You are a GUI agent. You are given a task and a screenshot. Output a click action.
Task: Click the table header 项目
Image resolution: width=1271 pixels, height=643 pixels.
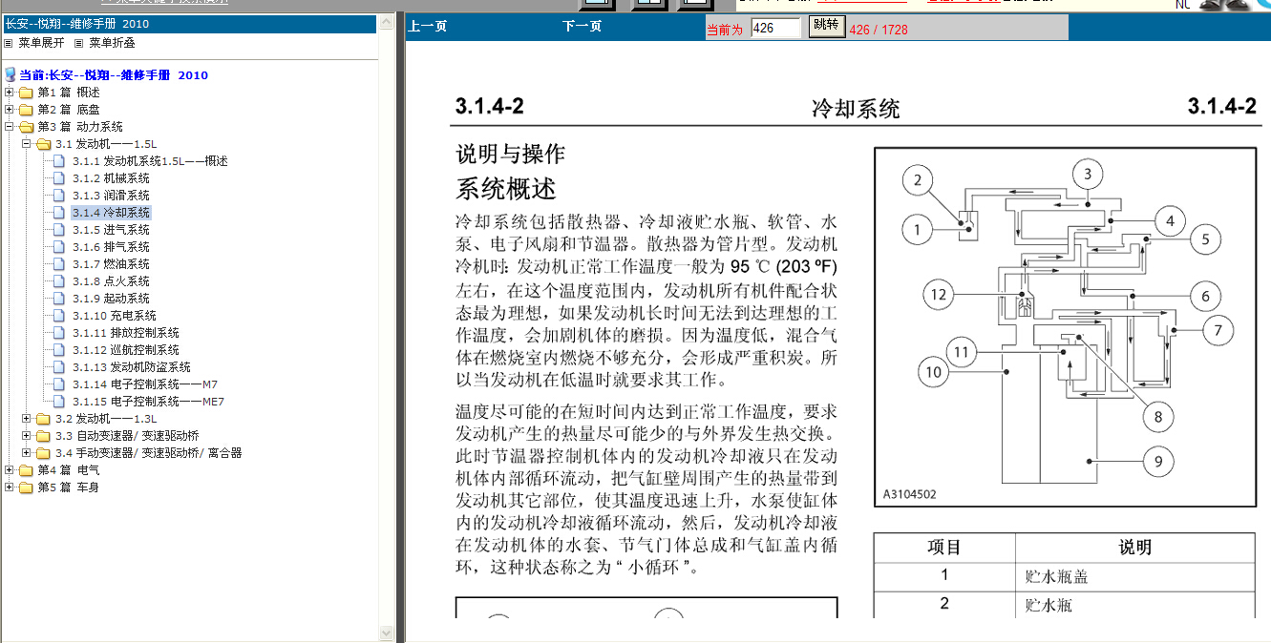pos(944,548)
